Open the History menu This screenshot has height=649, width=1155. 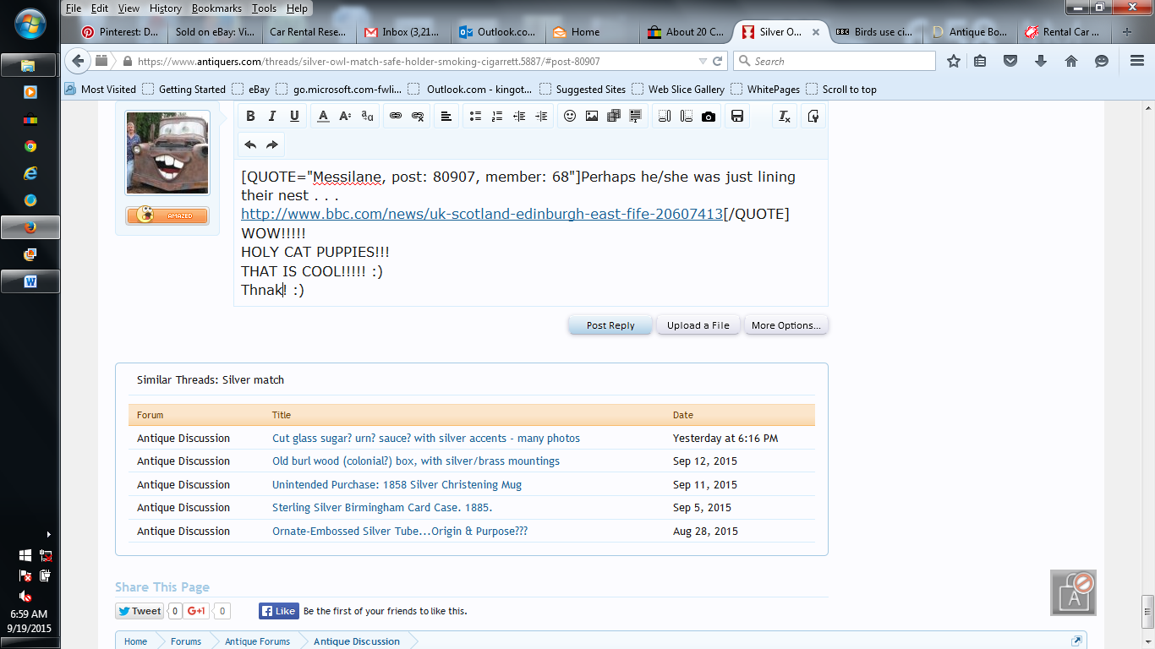click(166, 8)
